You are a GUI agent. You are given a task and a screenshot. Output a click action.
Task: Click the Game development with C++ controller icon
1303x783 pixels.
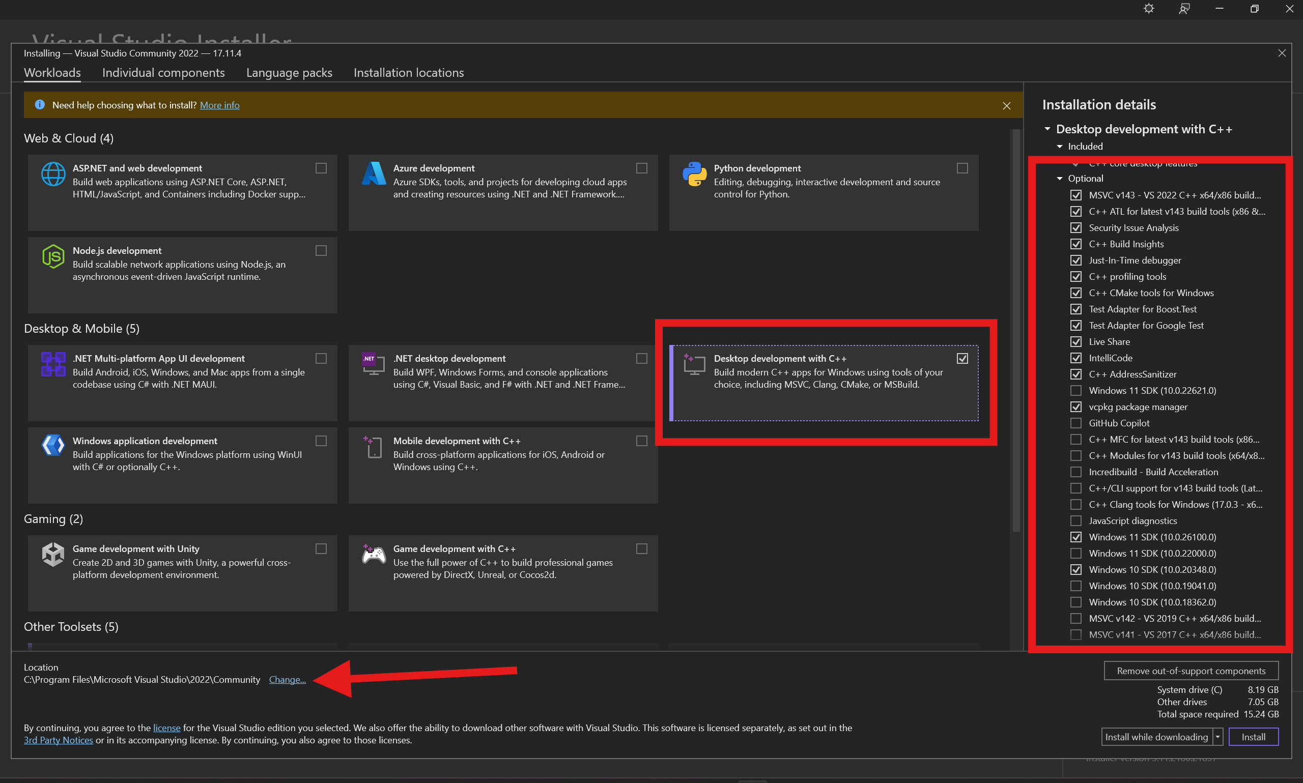[374, 555]
